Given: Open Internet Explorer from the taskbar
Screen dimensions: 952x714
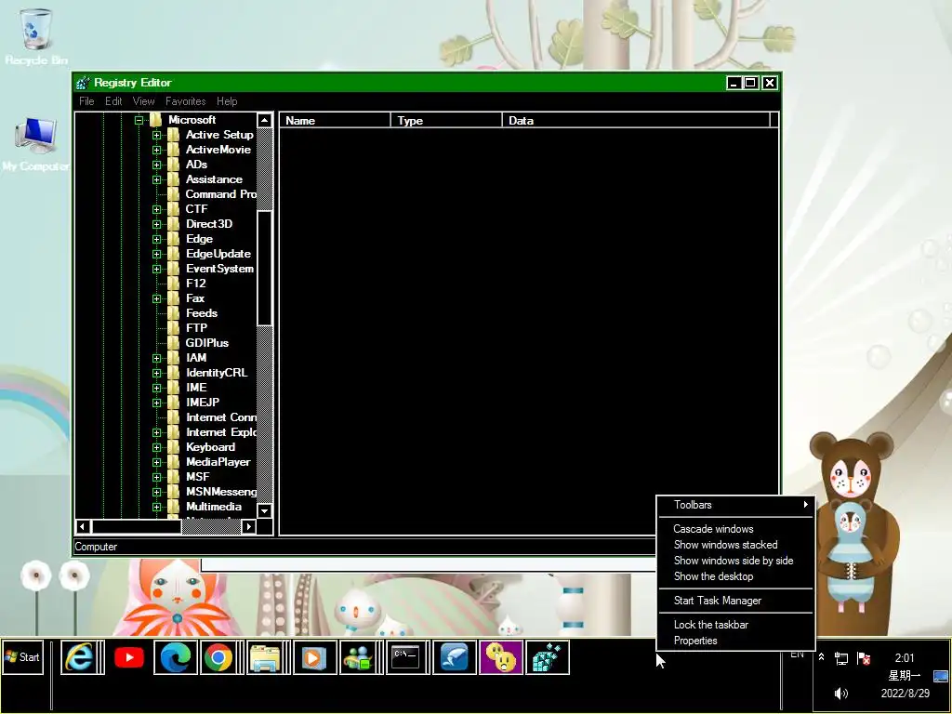Looking at the screenshot, I should pos(79,657).
